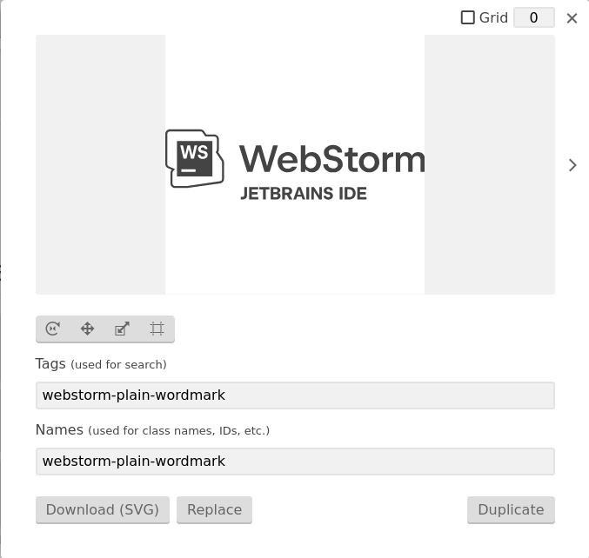
Task: Click the JETBRAINS IDE text in the preview
Action: click(x=304, y=194)
